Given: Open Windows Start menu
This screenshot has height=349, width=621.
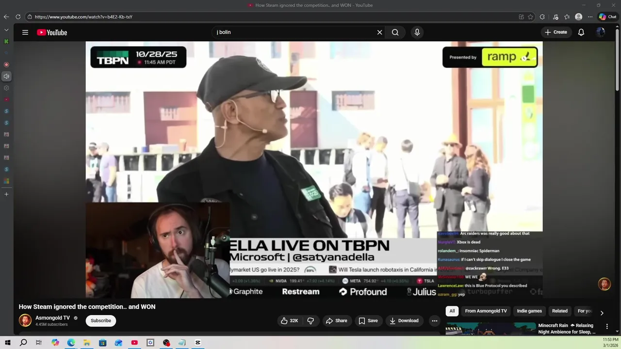Looking at the screenshot, I should 8,343.
